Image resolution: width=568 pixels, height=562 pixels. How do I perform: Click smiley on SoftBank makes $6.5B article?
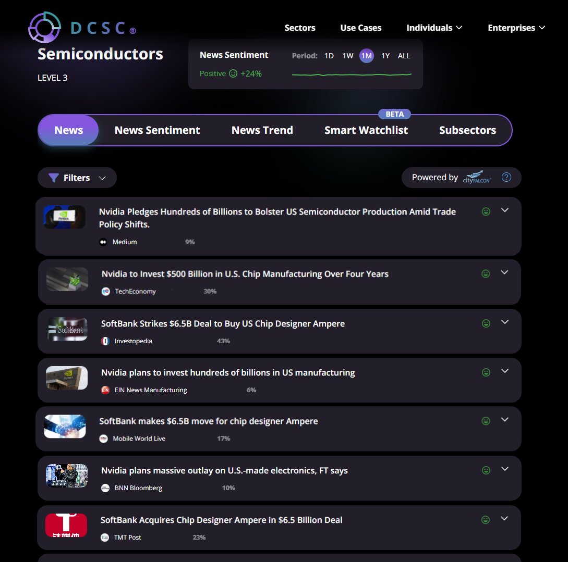point(486,421)
